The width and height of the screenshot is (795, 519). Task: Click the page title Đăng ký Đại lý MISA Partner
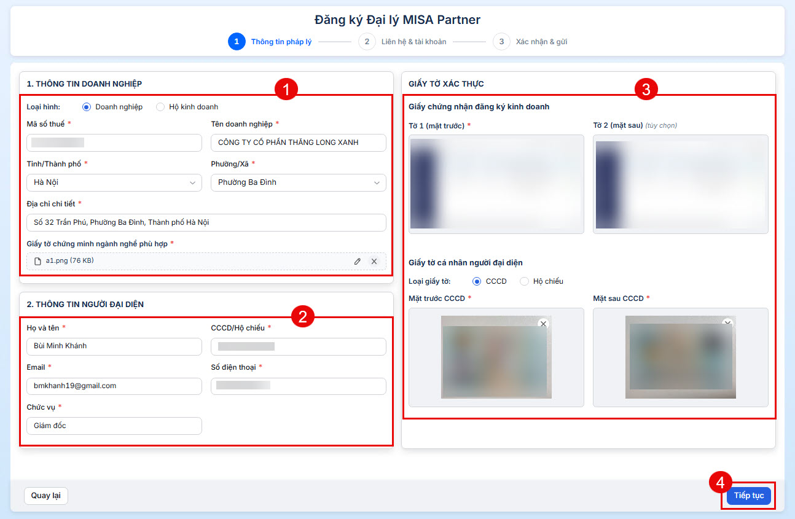[397, 20]
